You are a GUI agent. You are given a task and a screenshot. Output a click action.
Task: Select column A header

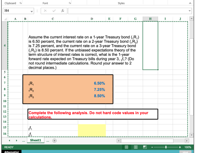(x=15, y=19)
